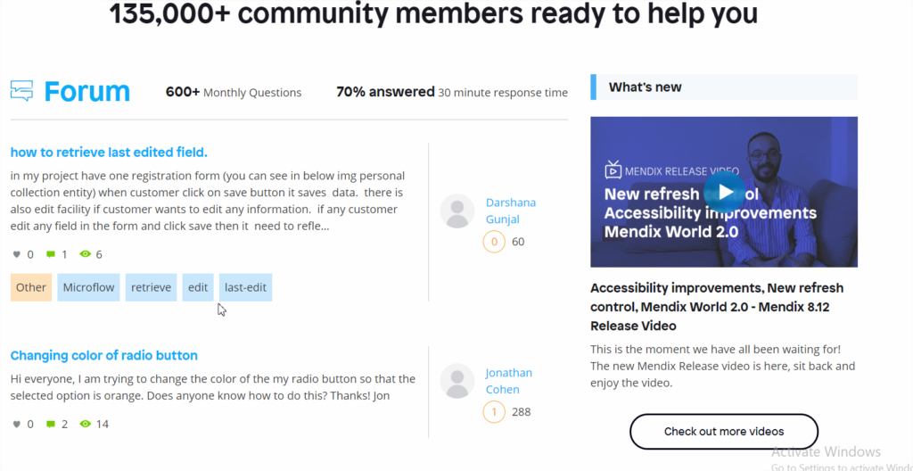Click Darshana's orange points badge
The image size is (913, 471).
point(494,242)
